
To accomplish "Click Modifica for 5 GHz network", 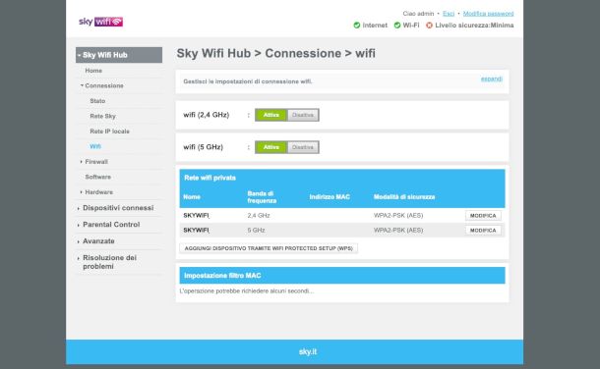I will (x=483, y=231).
